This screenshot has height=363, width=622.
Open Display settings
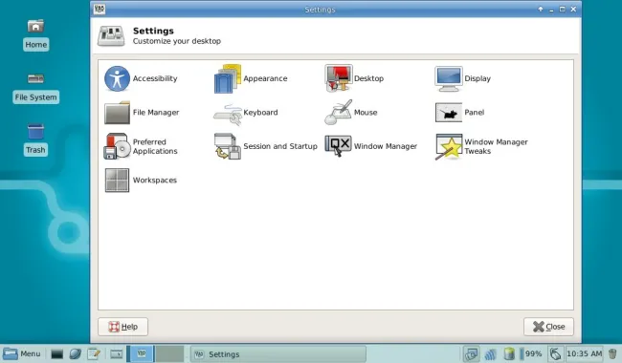pos(463,78)
